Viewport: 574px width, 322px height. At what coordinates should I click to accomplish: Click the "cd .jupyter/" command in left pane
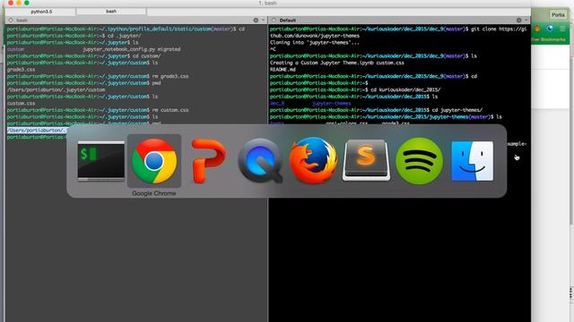click(x=124, y=36)
